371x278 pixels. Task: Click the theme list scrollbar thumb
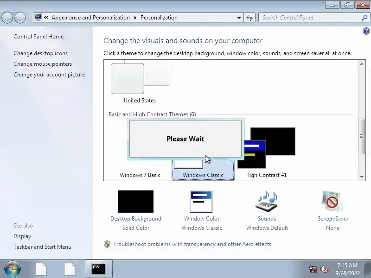point(361,136)
